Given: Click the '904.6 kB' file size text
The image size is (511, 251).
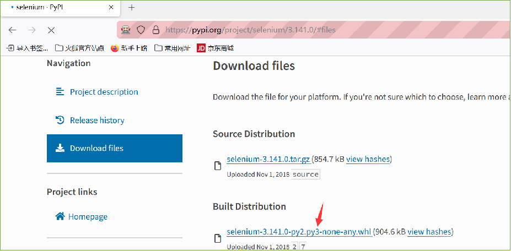Looking at the screenshot, I should (390, 232).
